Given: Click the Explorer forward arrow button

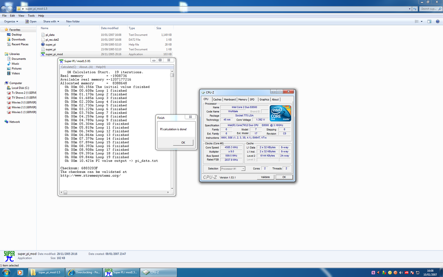Looking at the screenshot, I should (10, 9).
